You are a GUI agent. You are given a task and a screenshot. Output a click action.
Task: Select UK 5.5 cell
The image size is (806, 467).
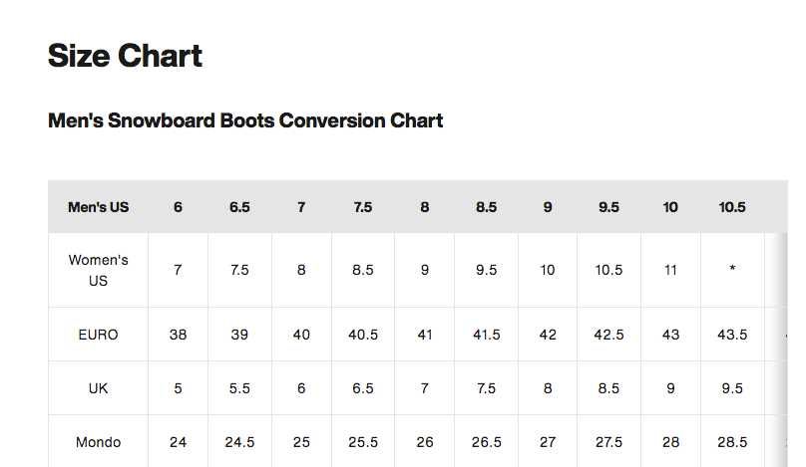tap(239, 388)
